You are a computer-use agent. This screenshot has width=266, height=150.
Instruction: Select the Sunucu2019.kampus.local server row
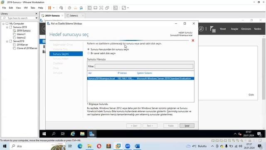[x=140, y=78]
